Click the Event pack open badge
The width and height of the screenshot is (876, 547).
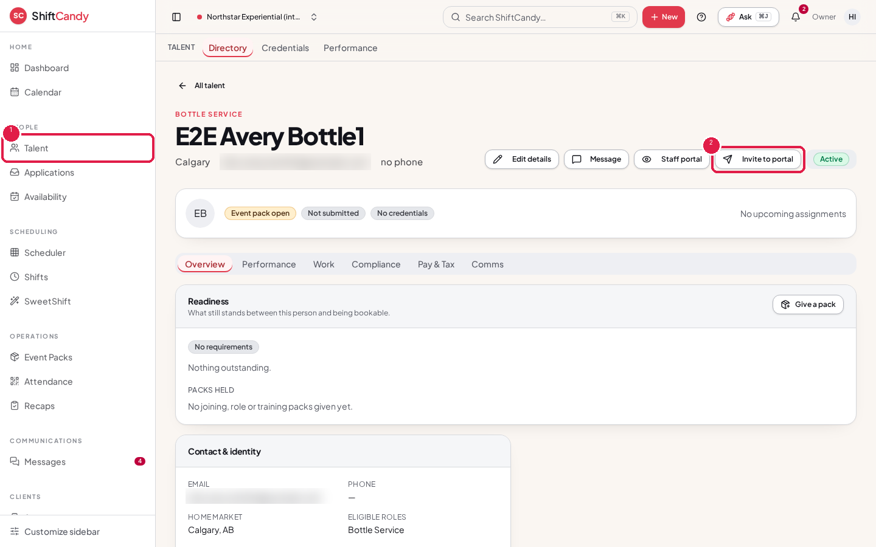tap(260, 213)
